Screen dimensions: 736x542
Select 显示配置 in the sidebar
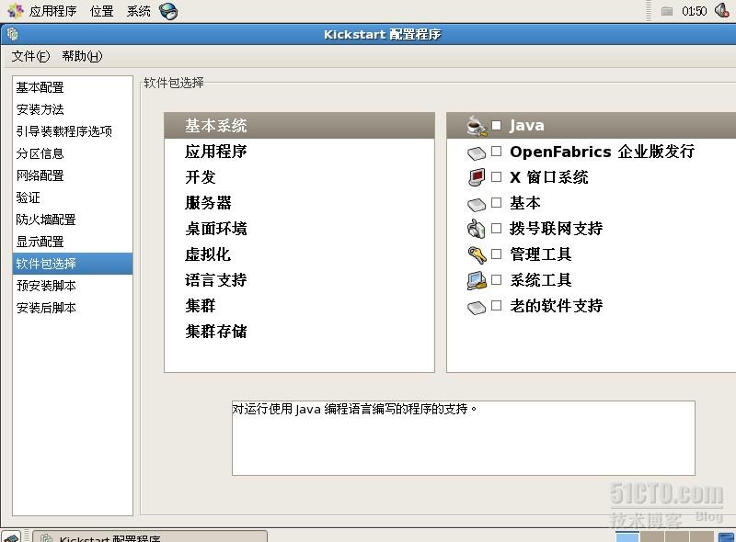[73, 242]
